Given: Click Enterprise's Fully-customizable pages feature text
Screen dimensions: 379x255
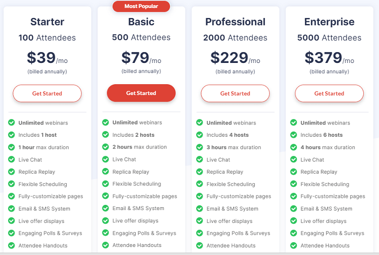Looking at the screenshot, I should click(333, 196).
